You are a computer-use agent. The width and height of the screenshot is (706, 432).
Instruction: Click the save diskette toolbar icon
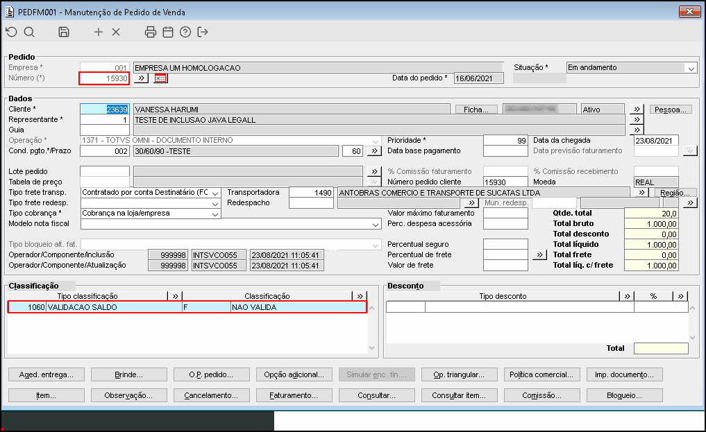pyautogui.click(x=64, y=32)
